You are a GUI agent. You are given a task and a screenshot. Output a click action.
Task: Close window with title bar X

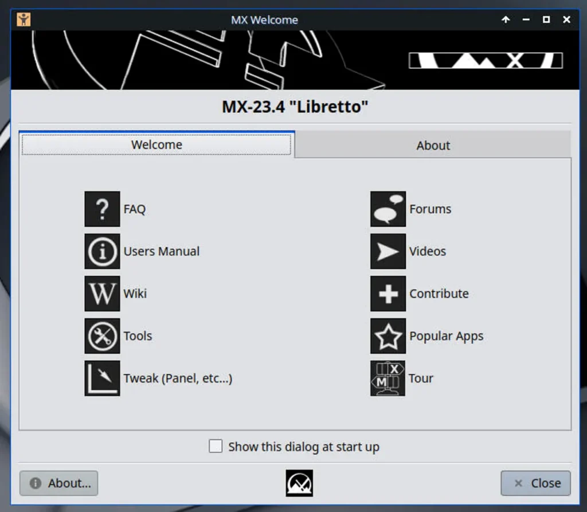(566, 19)
